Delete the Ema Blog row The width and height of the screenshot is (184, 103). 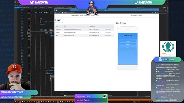point(109,29)
